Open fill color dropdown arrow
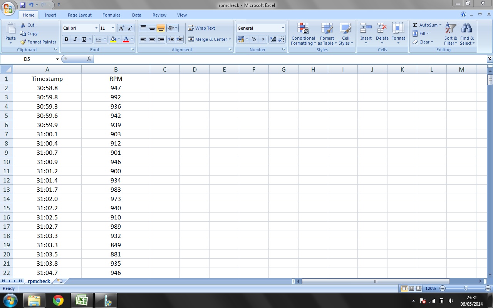Screen dimensions: 493x308 tap(119, 39)
